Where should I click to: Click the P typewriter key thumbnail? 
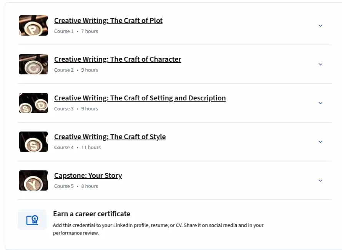(33, 25)
